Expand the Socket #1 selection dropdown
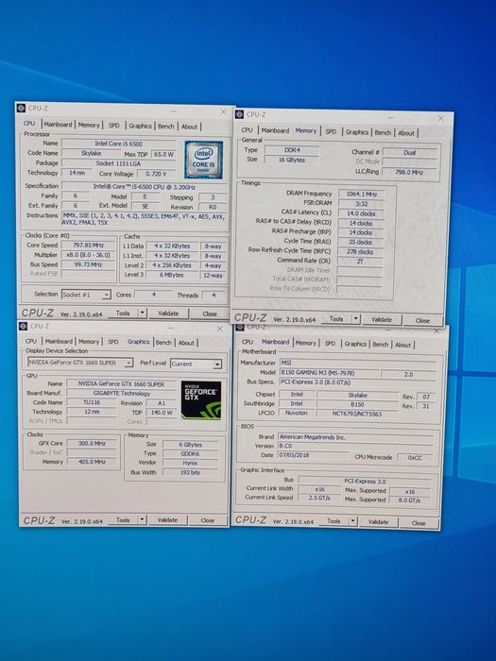This screenshot has width=496, height=661. pyautogui.click(x=106, y=295)
